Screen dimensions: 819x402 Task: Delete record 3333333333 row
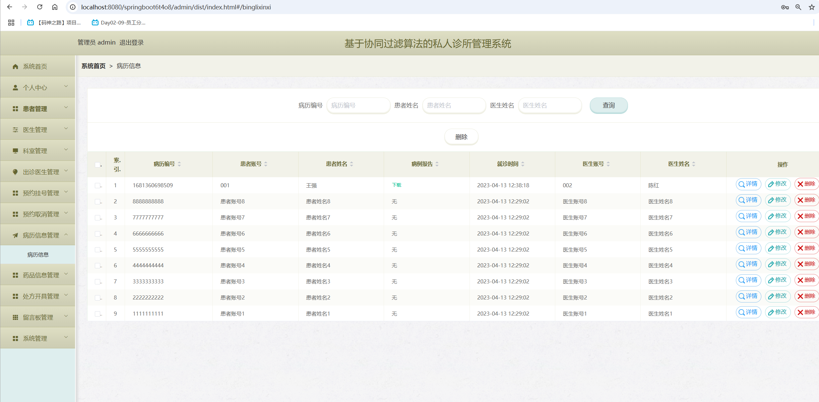pyautogui.click(x=807, y=280)
